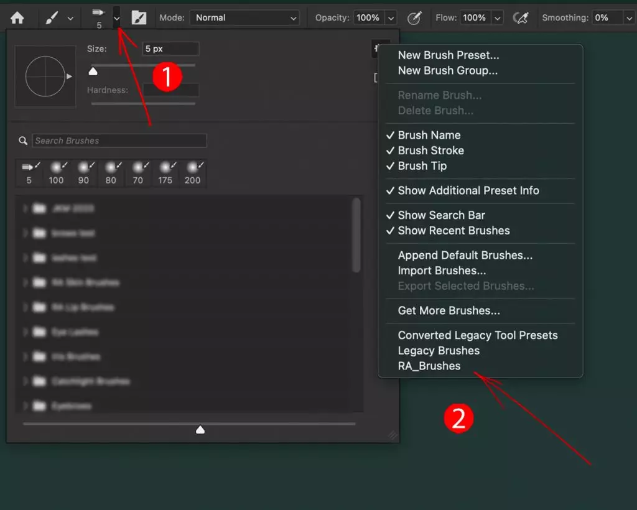Click the Search Brushes field
The width and height of the screenshot is (637, 510).
(119, 141)
